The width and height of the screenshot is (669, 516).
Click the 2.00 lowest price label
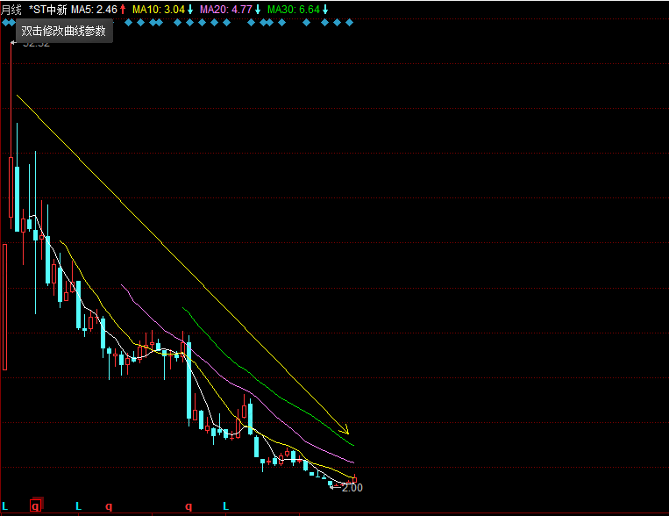(352, 487)
